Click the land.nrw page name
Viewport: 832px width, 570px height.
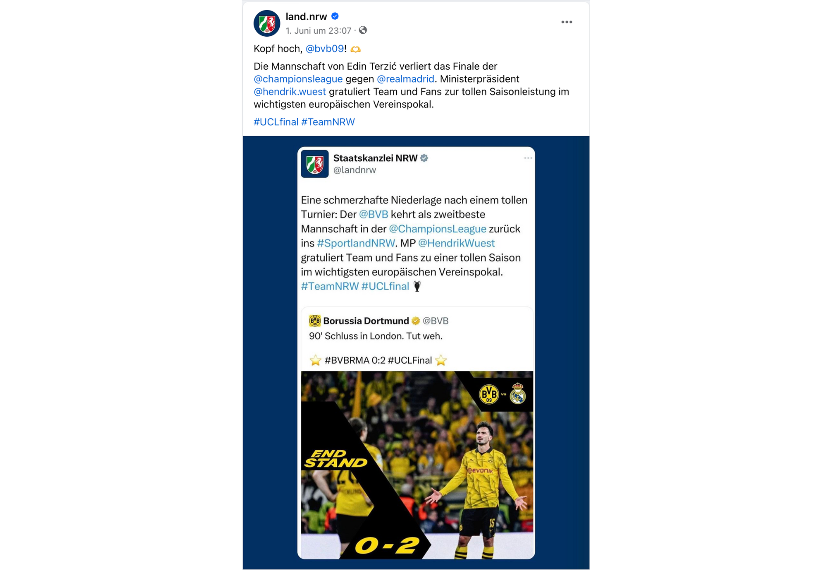306,17
